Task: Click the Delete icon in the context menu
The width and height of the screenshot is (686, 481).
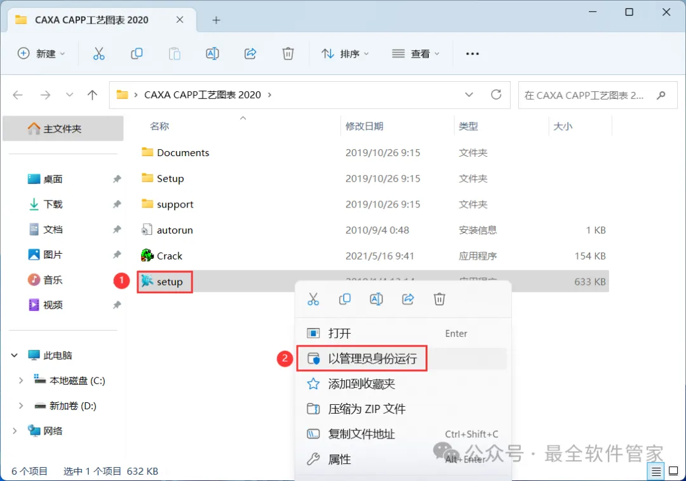Action: (x=440, y=300)
